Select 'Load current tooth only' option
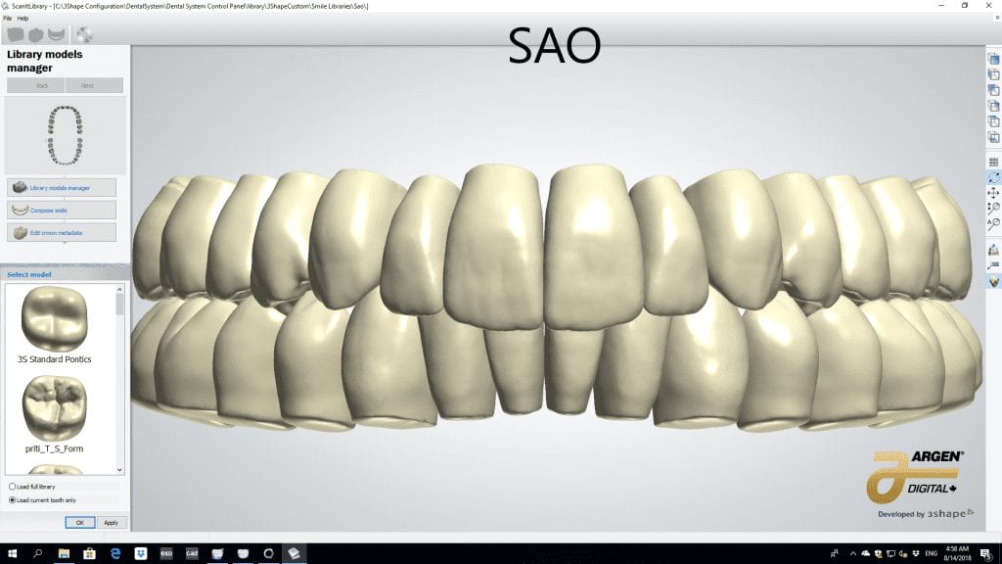1002x564 pixels. (12, 499)
